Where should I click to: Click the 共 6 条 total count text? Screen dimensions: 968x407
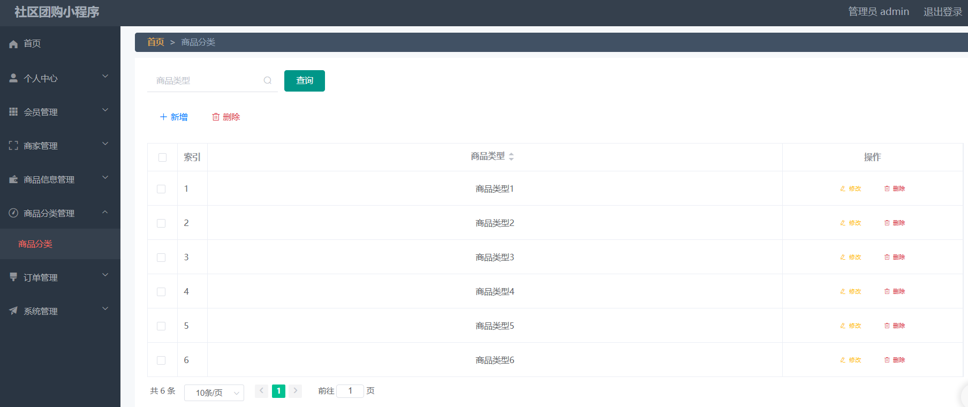pos(163,391)
